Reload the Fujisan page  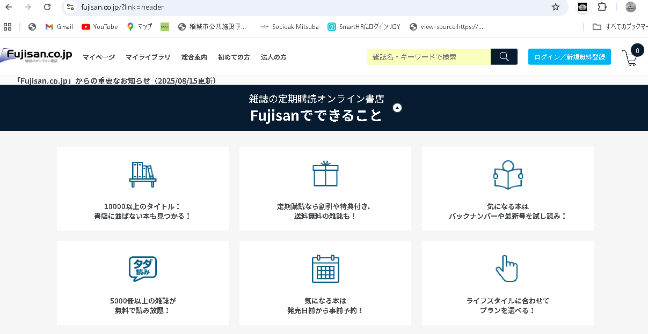[47, 7]
